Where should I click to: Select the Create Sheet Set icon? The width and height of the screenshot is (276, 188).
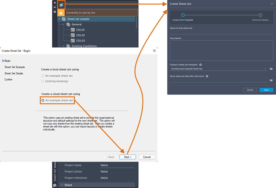(x=61, y=5)
